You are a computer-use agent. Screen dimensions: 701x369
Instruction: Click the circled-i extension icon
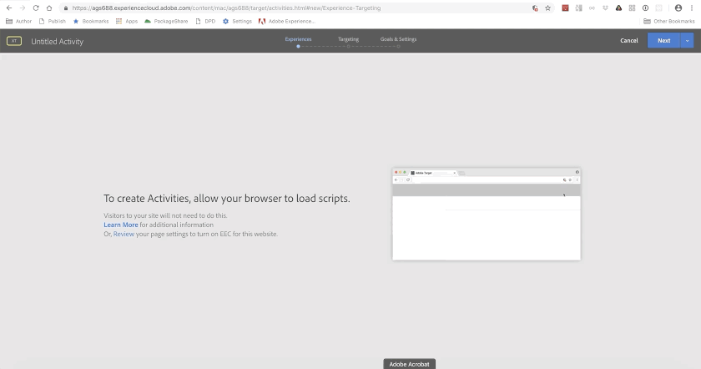pos(646,8)
